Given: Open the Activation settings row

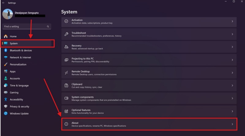Looking at the screenshot, I should [147, 21].
